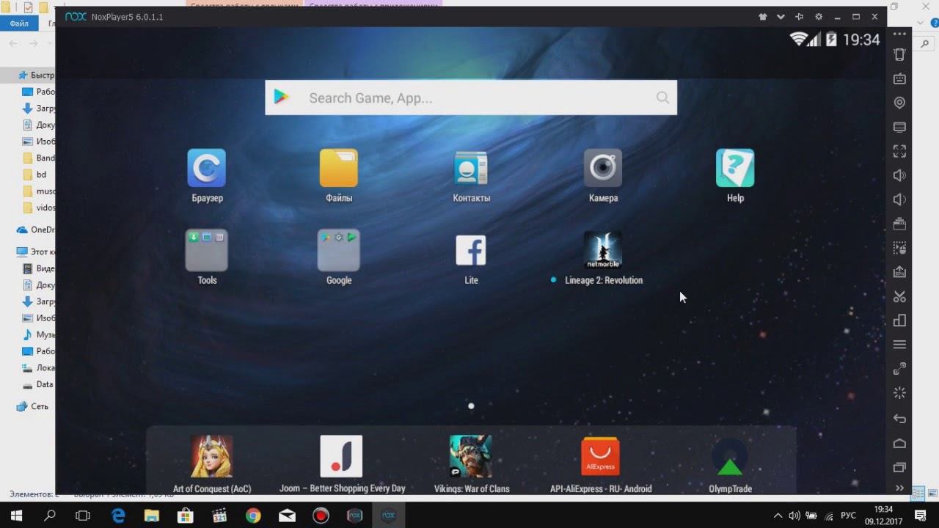The image size is (939, 528).
Task: Expand the Nox sidebar with double chevron
Action: (899, 488)
